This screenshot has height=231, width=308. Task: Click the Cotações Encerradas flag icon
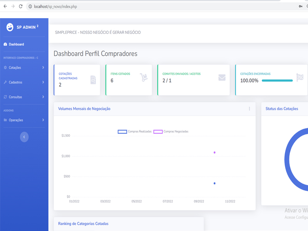[x=300, y=77]
